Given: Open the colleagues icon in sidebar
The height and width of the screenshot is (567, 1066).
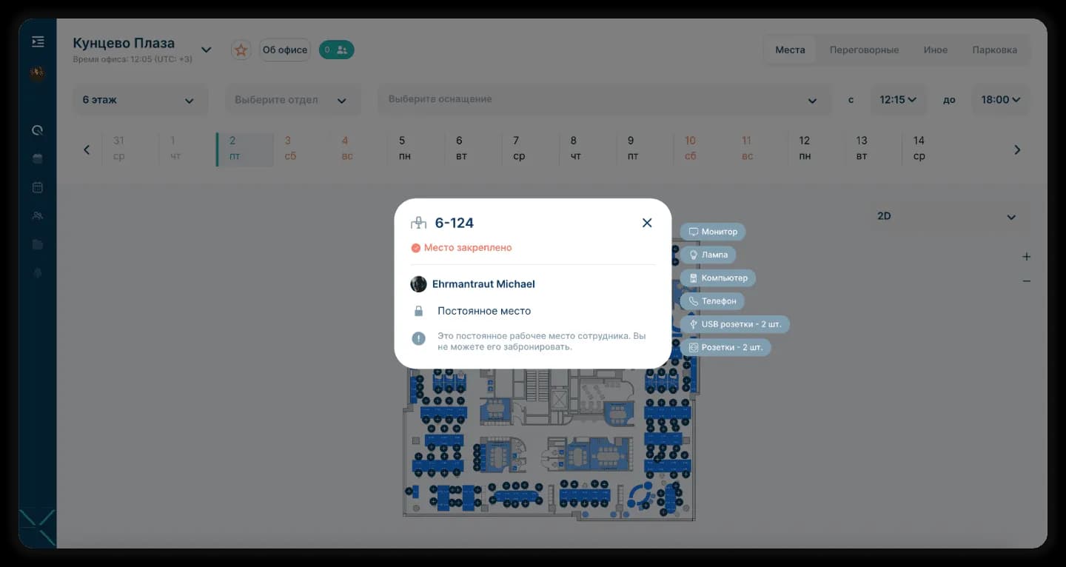Looking at the screenshot, I should pyautogui.click(x=38, y=216).
